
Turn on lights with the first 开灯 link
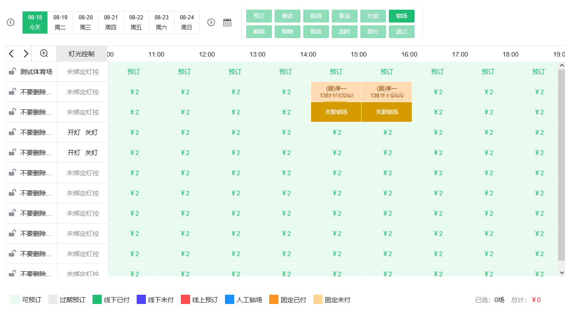tap(74, 132)
